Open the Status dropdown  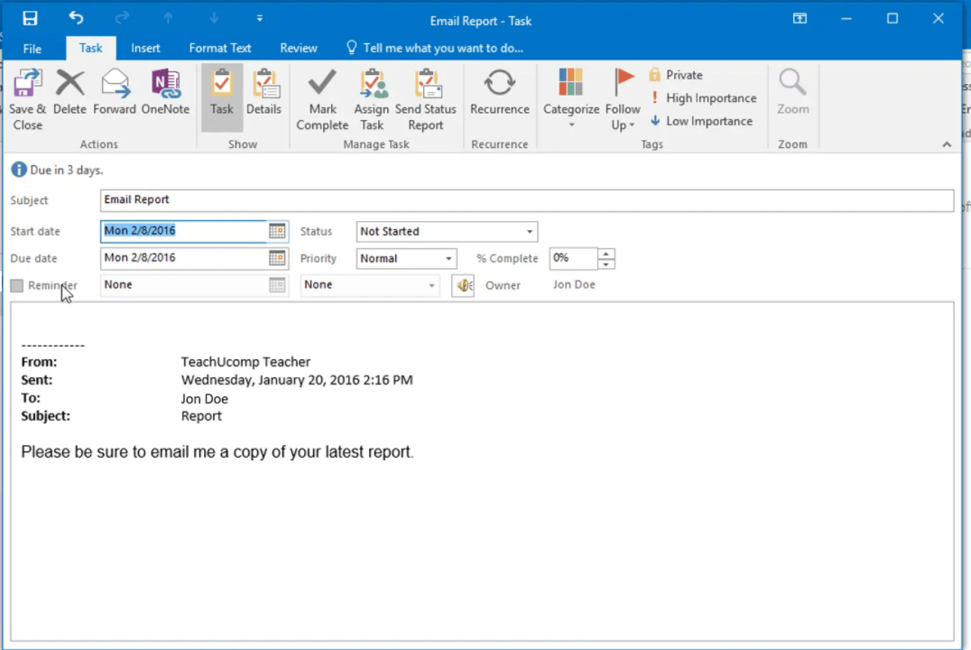pos(530,232)
